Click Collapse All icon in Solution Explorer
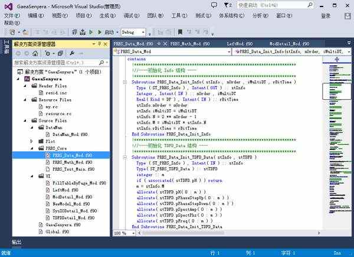The image size is (354, 257). [x=60, y=53]
